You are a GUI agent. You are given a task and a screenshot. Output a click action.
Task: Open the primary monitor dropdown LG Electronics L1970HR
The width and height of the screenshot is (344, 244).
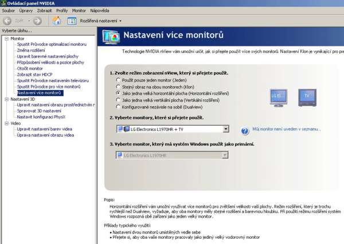(x=172, y=155)
